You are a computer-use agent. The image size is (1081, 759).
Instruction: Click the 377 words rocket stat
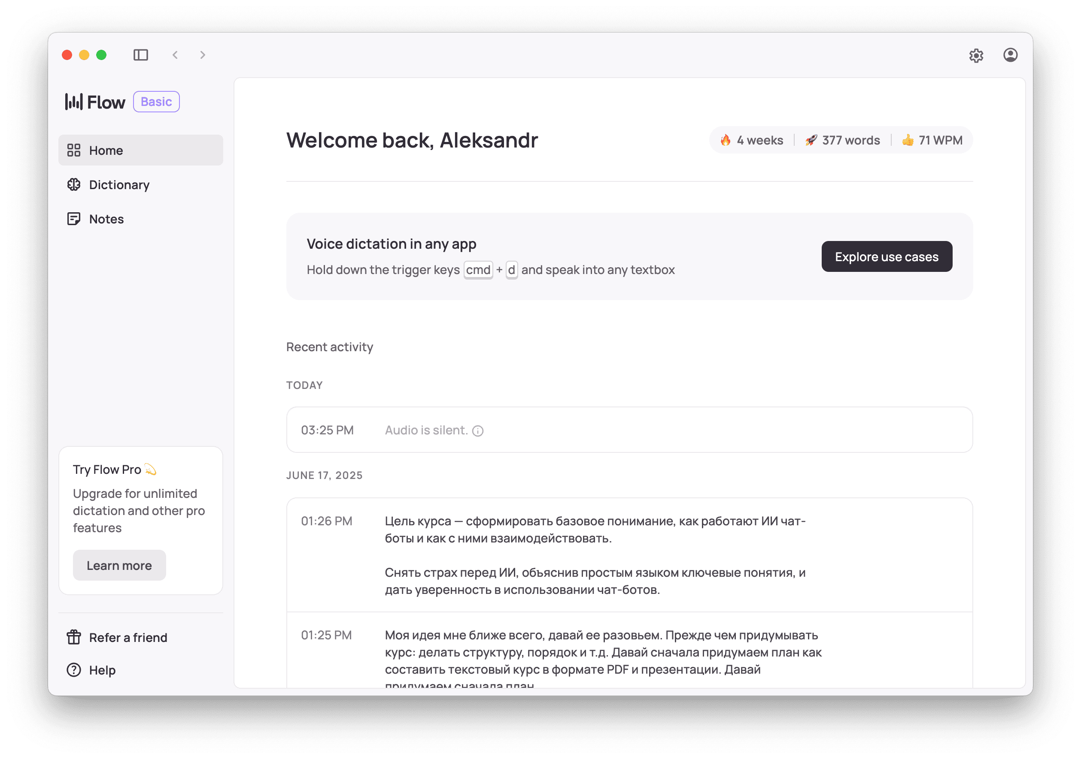842,140
